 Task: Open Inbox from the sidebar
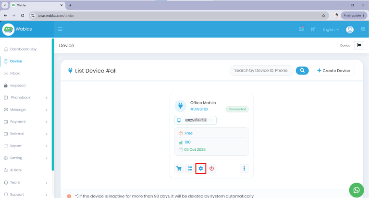pyautogui.click(x=15, y=73)
